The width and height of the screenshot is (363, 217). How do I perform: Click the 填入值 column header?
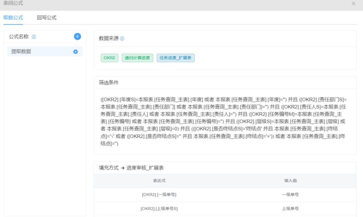291,180
